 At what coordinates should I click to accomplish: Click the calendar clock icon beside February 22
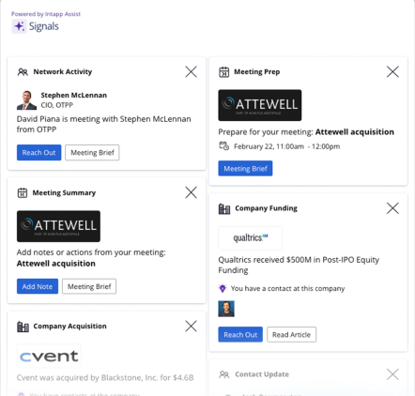point(223,146)
